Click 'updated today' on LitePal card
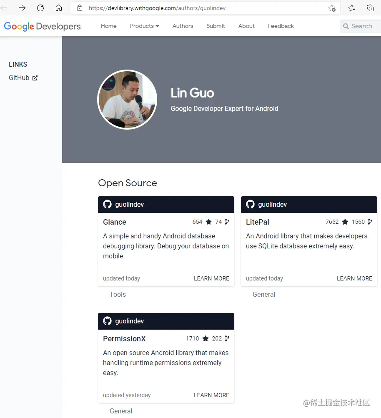The height and width of the screenshot is (418, 381). pos(264,278)
